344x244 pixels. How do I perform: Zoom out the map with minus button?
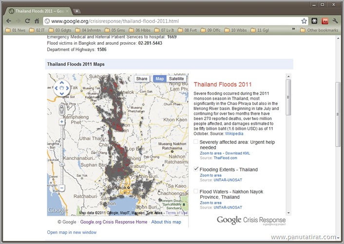point(62,188)
